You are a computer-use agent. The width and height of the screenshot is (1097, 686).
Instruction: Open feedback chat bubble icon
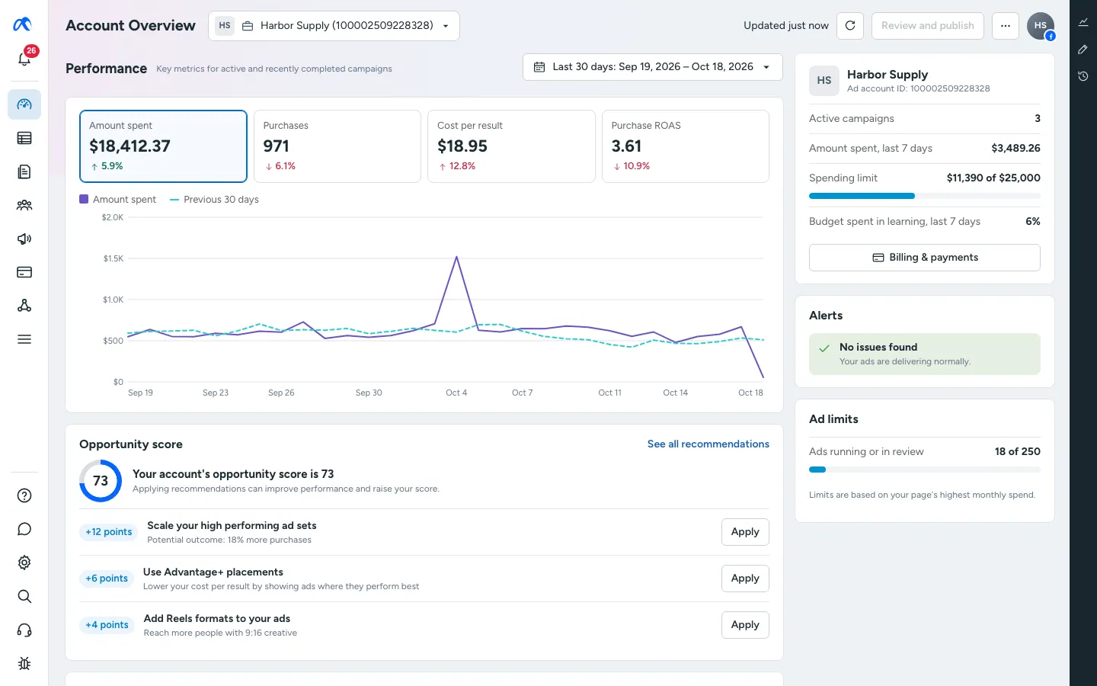point(24,529)
